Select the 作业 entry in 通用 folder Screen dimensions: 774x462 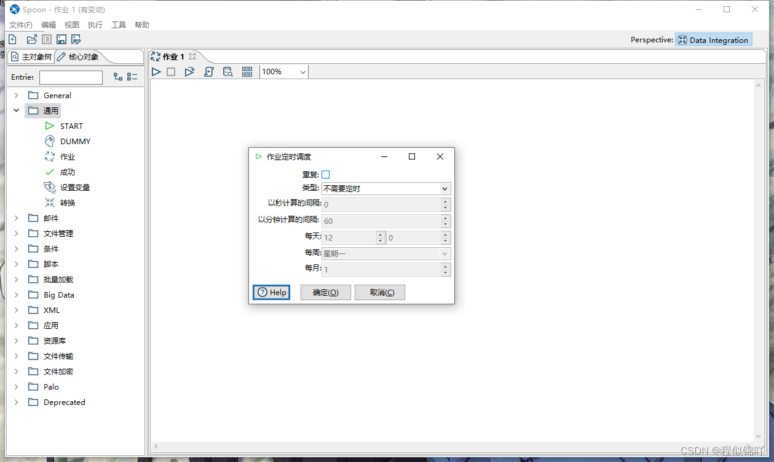coord(68,156)
